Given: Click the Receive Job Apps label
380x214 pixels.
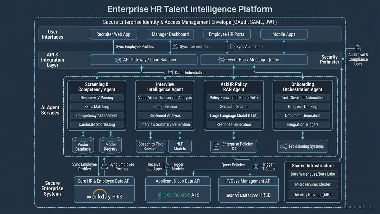Looking at the screenshot, I should tap(154, 166).
